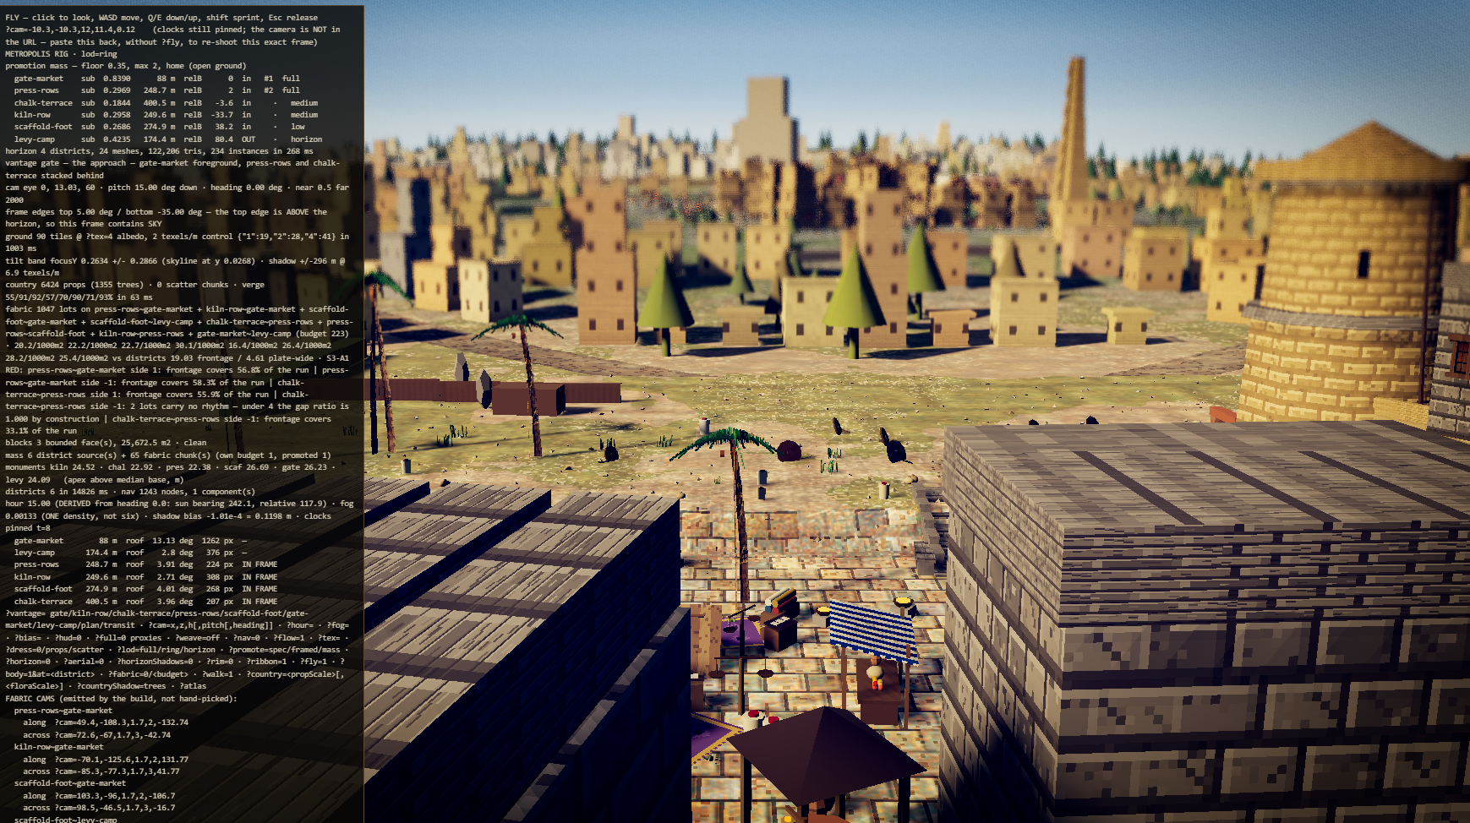This screenshot has width=1470, height=823.
Task: Click the ?cam=-10.3,-10.3,12,11.4,0.12 URL text
Action: click(x=70, y=30)
